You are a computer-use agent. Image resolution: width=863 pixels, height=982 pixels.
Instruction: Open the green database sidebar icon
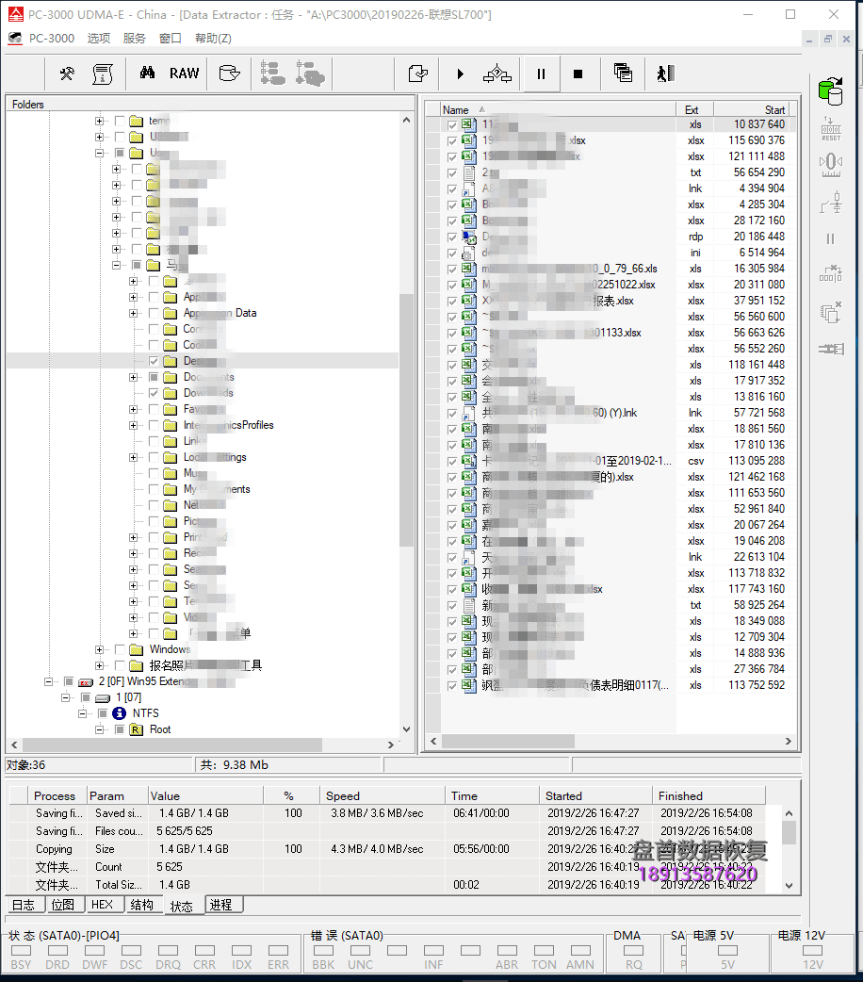coord(831,90)
